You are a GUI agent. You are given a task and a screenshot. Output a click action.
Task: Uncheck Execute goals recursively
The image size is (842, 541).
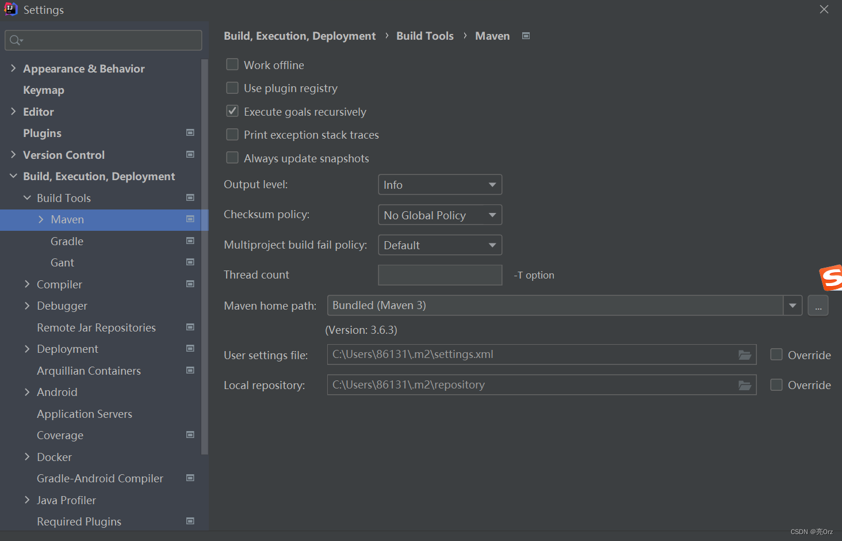(x=232, y=111)
